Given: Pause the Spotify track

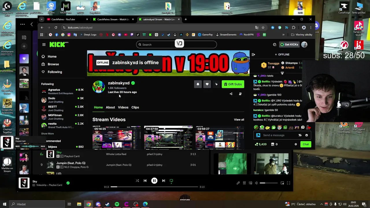Looking at the screenshot, I should [x=154, y=181].
